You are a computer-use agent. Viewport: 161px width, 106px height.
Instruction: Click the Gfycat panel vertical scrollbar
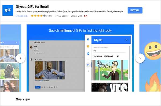tap(130, 62)
